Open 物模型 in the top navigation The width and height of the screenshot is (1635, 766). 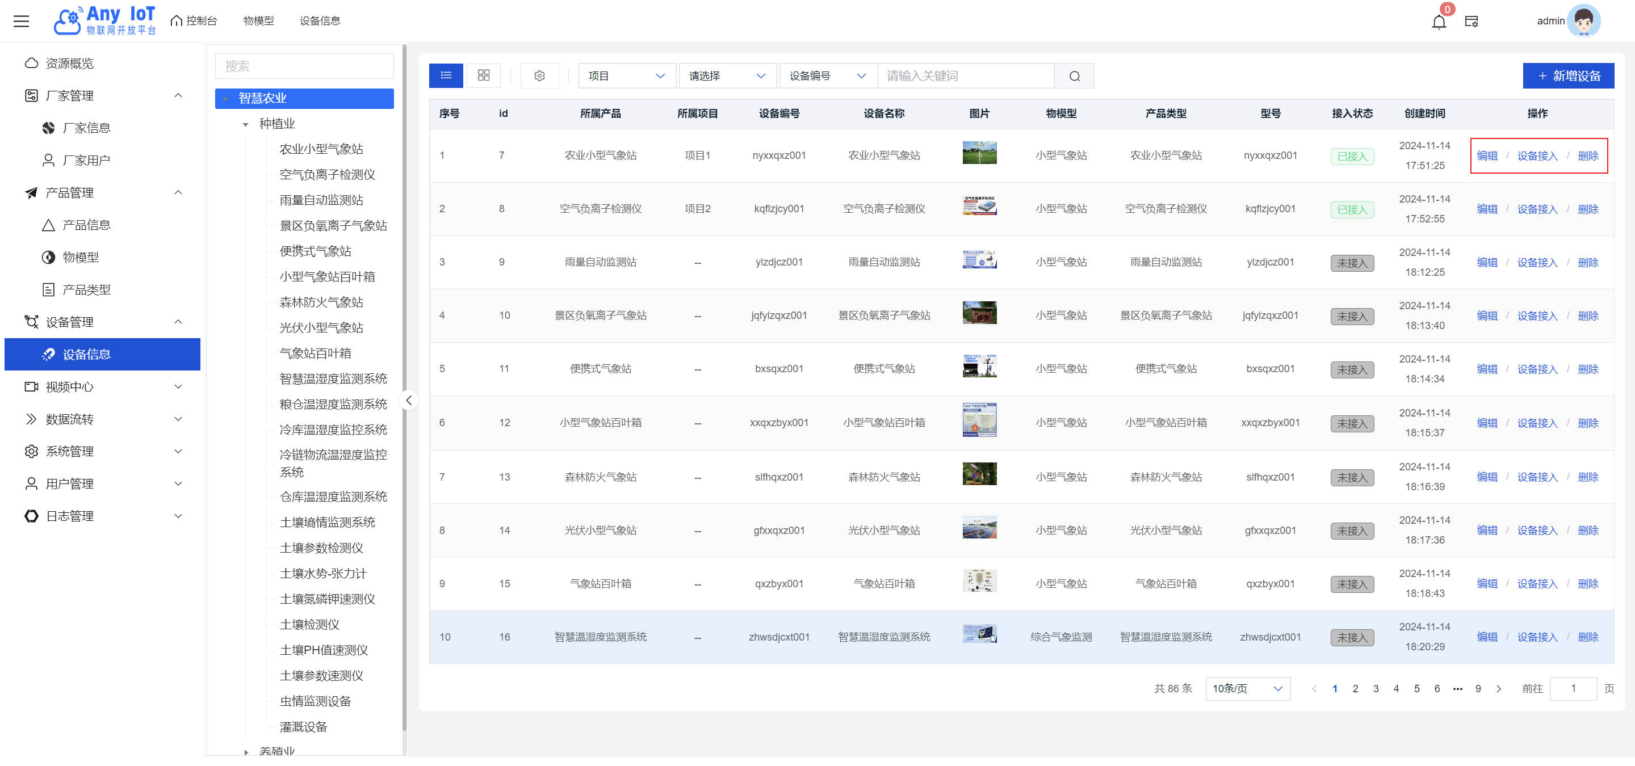click(x=258, y=21)
